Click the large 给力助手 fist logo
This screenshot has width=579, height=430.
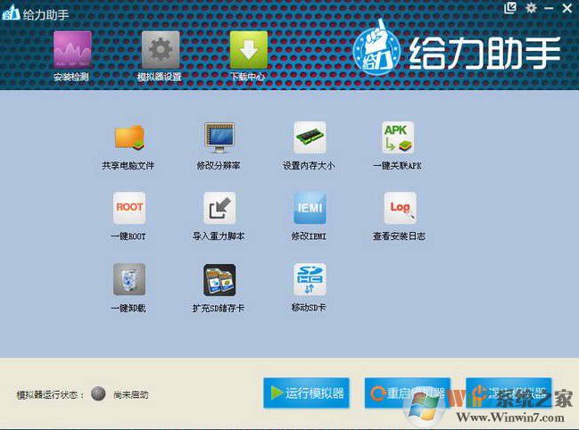coord(377,48)
